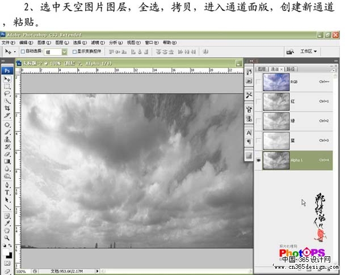Select the Gradient tool
Image resolution: width=345 pixels, height=275 pixels.
[x=7, y=162]
